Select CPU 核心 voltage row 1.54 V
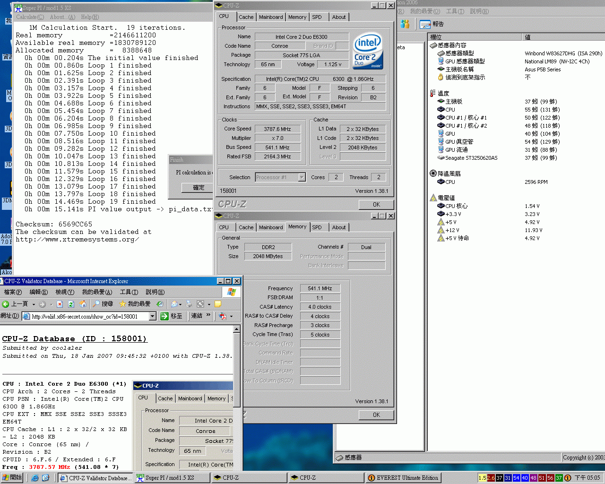 pyautogui.click(x=488, y=206)
